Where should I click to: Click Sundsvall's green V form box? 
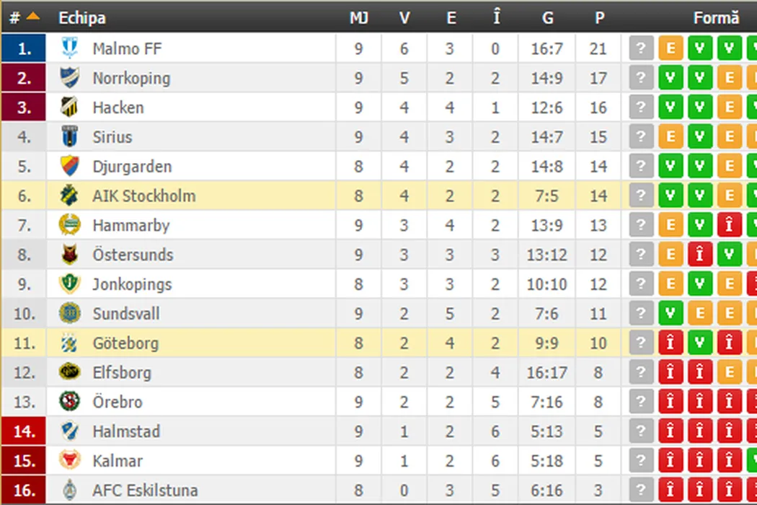point(670,314)
